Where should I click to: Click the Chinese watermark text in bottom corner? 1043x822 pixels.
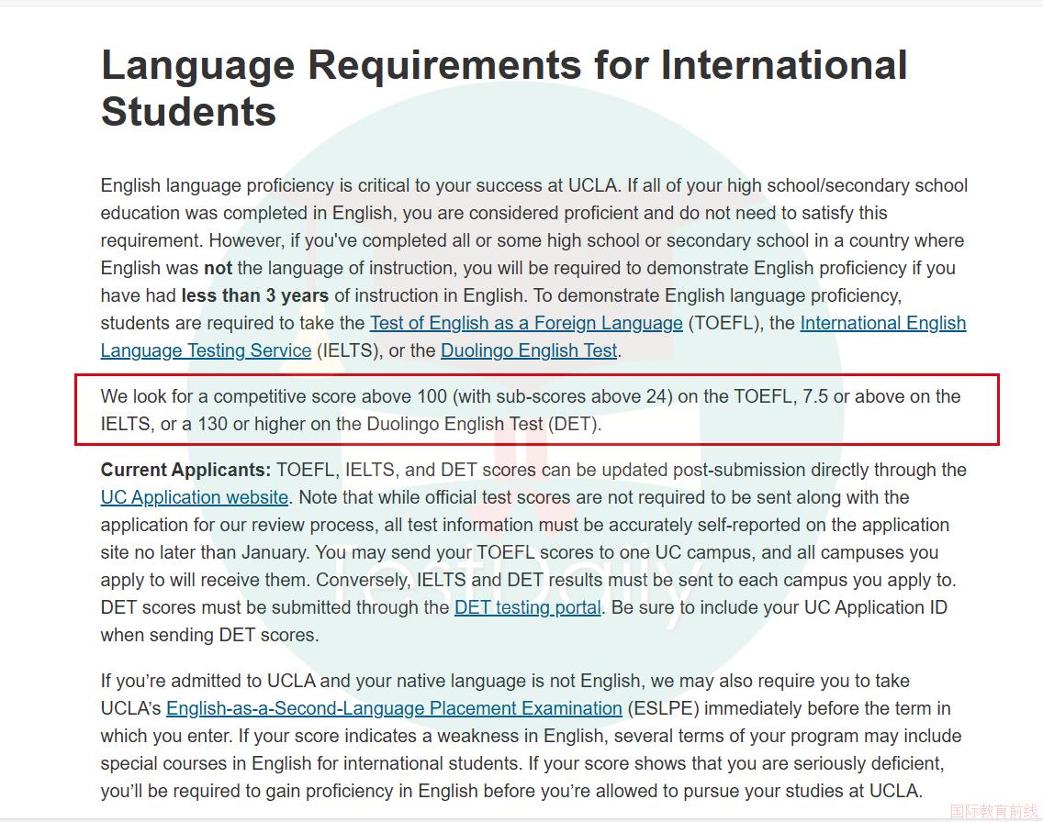pyautogui.click(x=993, y=811)
